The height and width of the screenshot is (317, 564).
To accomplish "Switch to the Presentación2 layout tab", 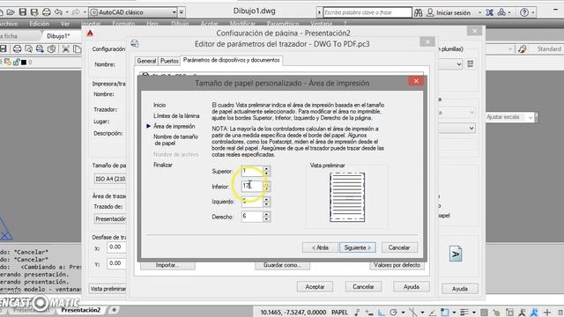I will point(80,310).
